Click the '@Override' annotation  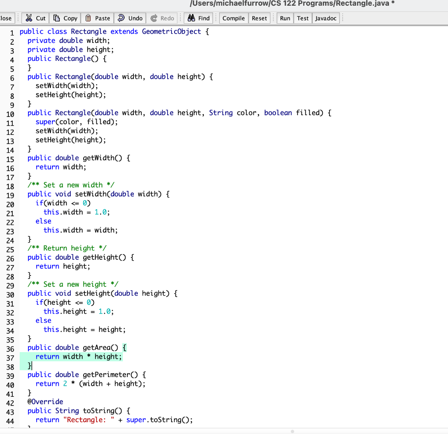(x=45, y=402)
